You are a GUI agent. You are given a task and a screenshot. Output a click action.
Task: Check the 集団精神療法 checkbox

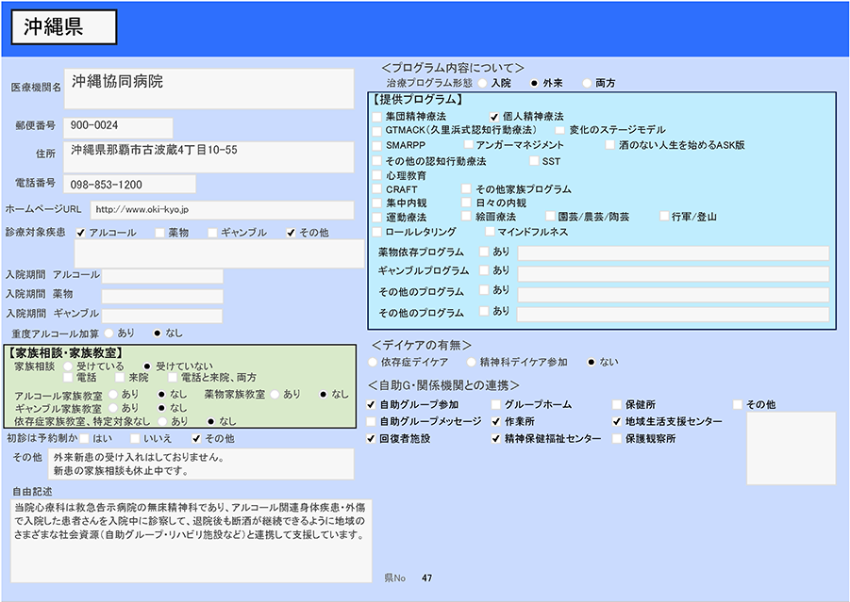[x=377, y=116]
